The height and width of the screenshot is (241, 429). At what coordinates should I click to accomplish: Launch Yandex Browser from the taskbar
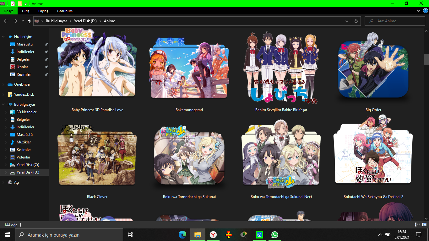[213, 235]
